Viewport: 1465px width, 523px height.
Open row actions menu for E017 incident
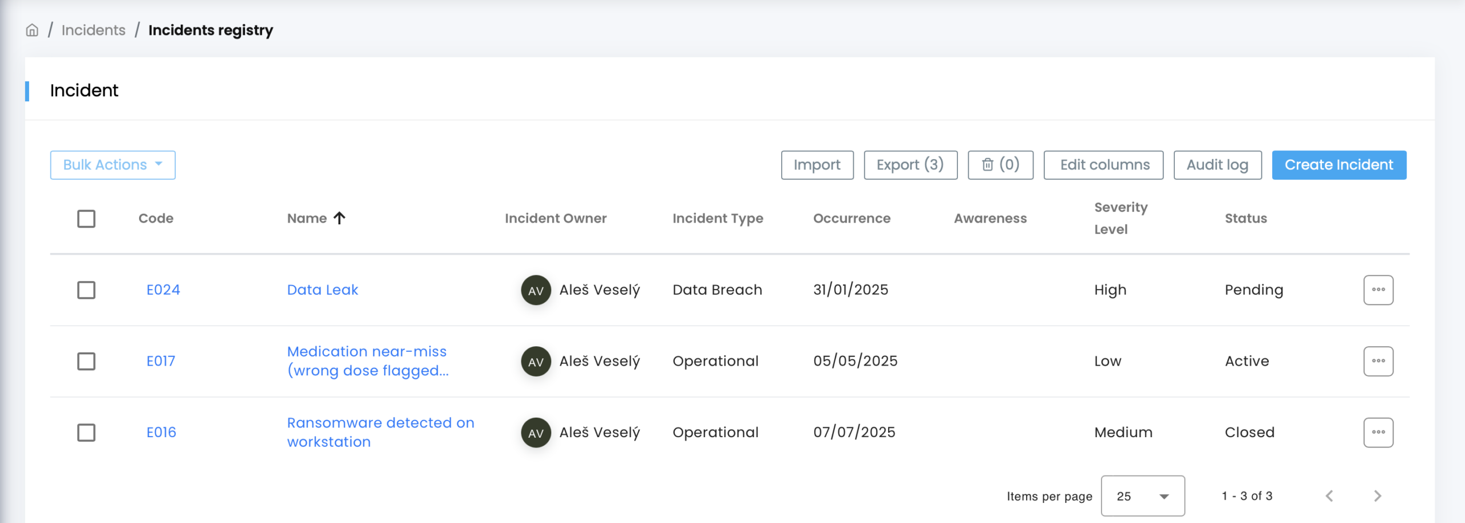click(x=1378, y=361)
